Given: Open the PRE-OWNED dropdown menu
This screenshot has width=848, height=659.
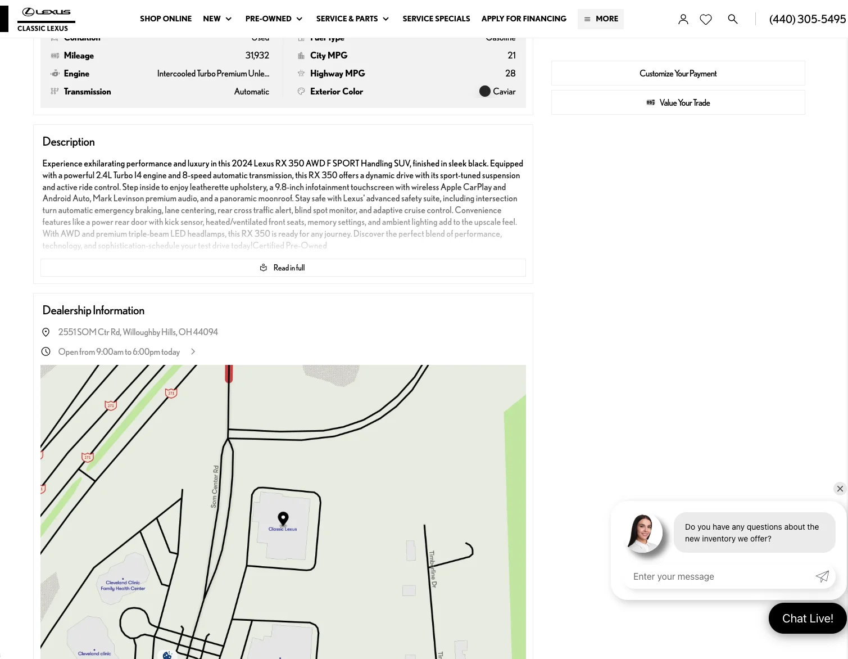Looking at the screenshot, I should point(274,19).
